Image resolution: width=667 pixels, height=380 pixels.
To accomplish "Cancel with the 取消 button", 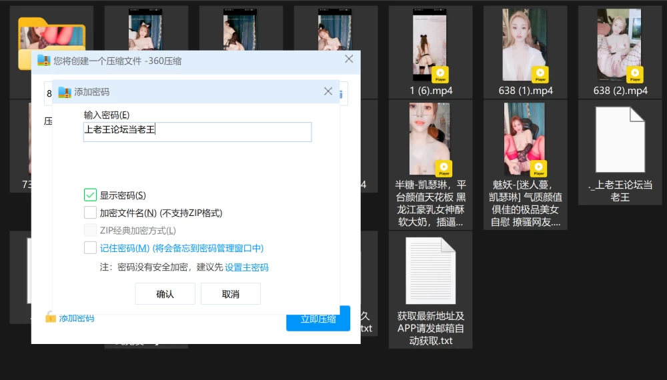I will [231, 294].
